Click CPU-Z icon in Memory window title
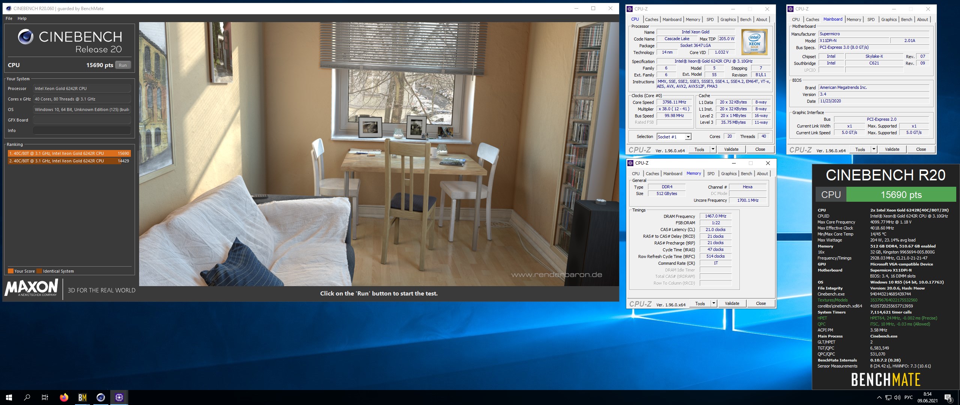This screenshot has height=405, width=960. coord(630,163)
